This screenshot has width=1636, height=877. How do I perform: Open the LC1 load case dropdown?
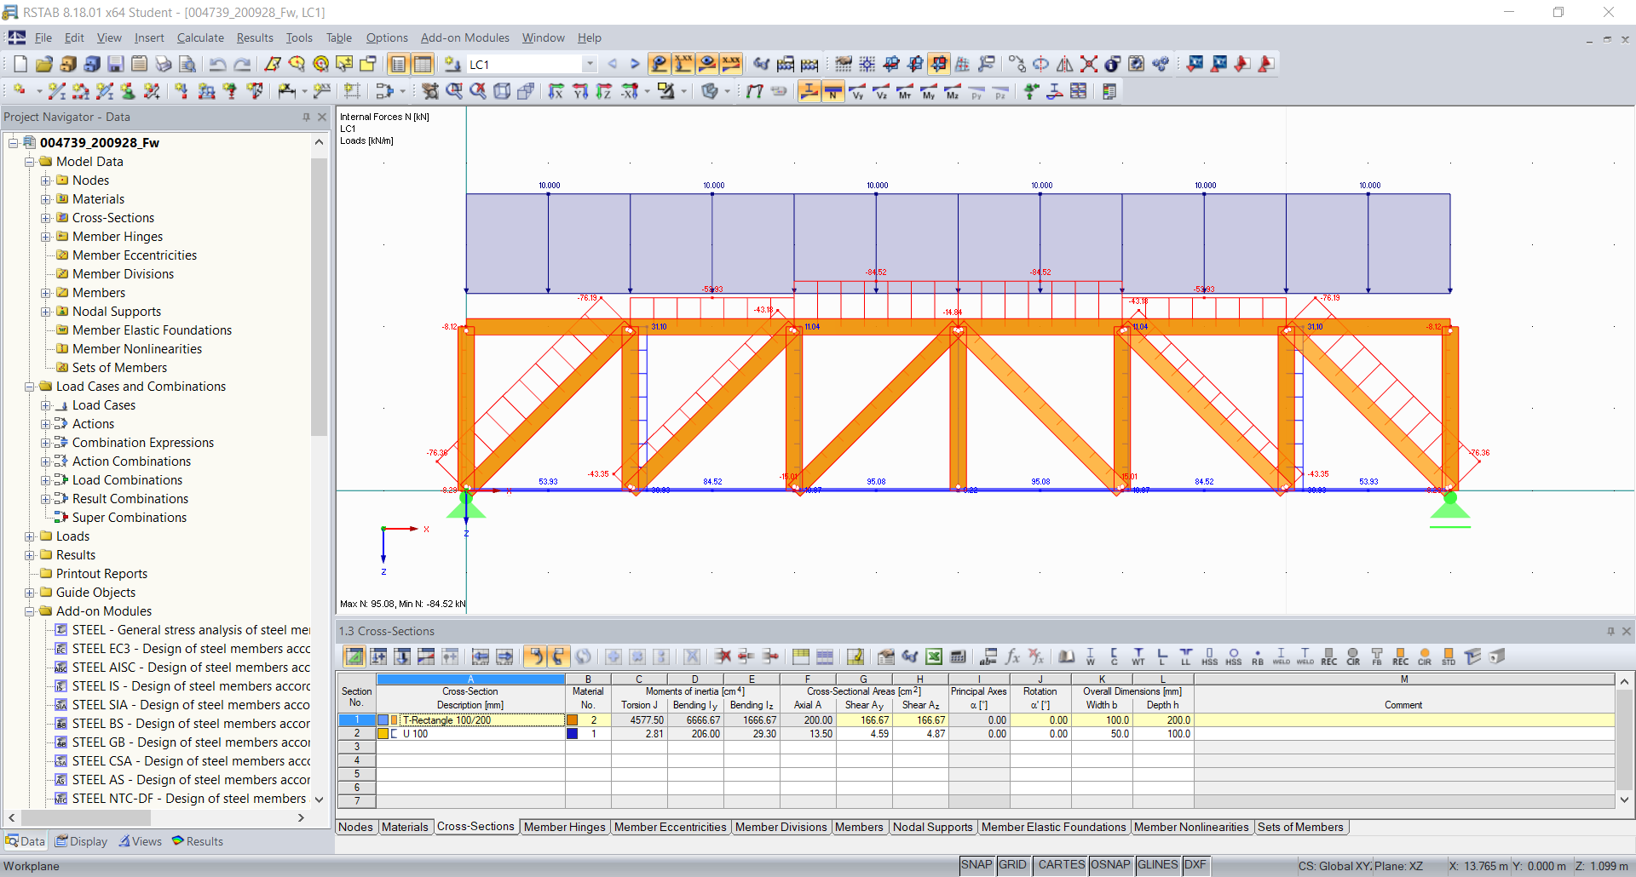pyautogui.click(x=590, y=65)
